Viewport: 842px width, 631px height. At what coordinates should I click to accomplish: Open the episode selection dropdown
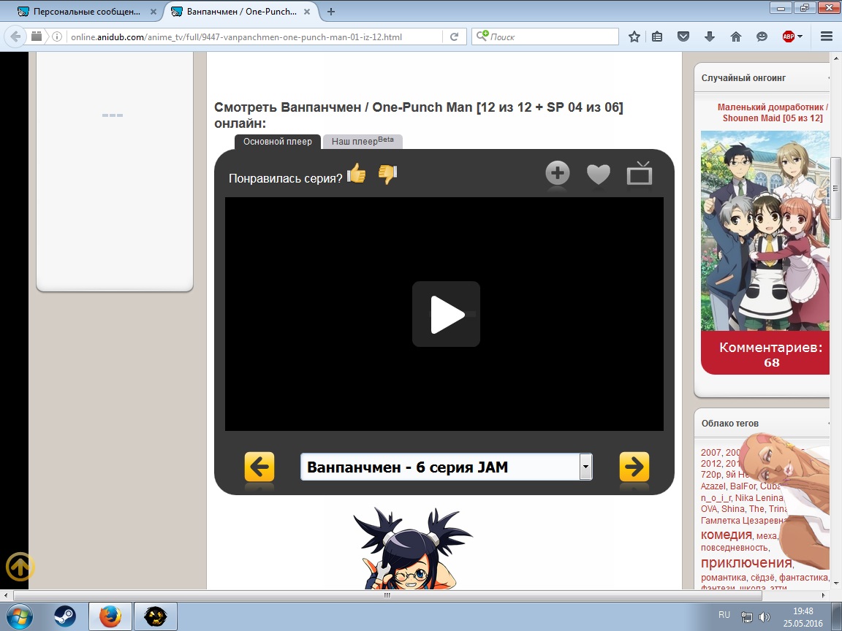tap(447, 467)
